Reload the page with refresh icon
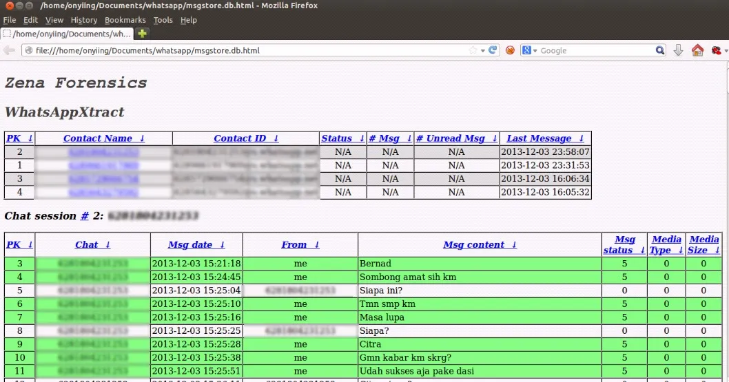Viewport: 729px width, 382px height. pos(493,50)
